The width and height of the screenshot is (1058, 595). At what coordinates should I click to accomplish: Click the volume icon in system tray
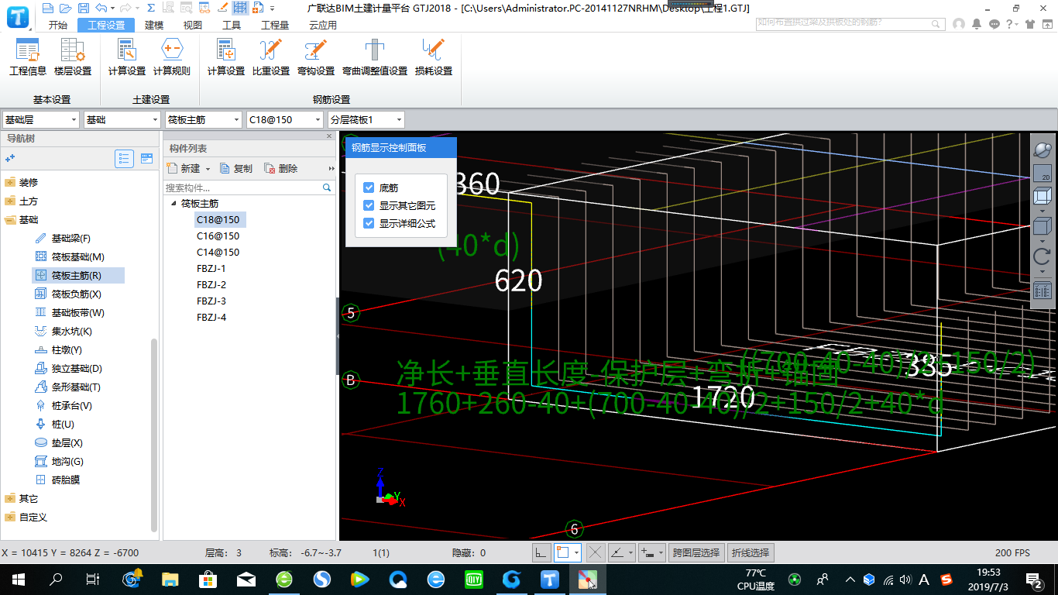tap(905, 579)
